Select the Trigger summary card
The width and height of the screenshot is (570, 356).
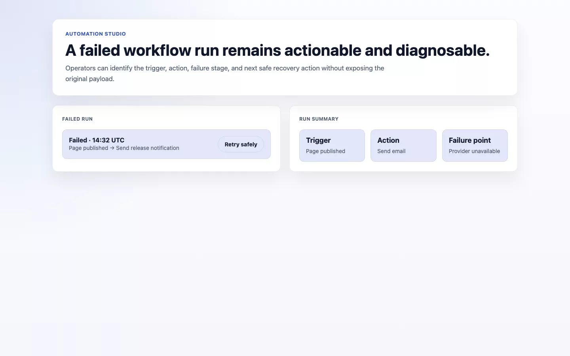click(332, 146)
